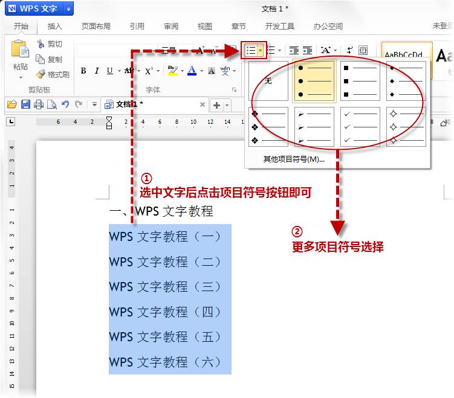Toggle Bold formatting
This screenshot has width=454, height=398.
(83, 71)
